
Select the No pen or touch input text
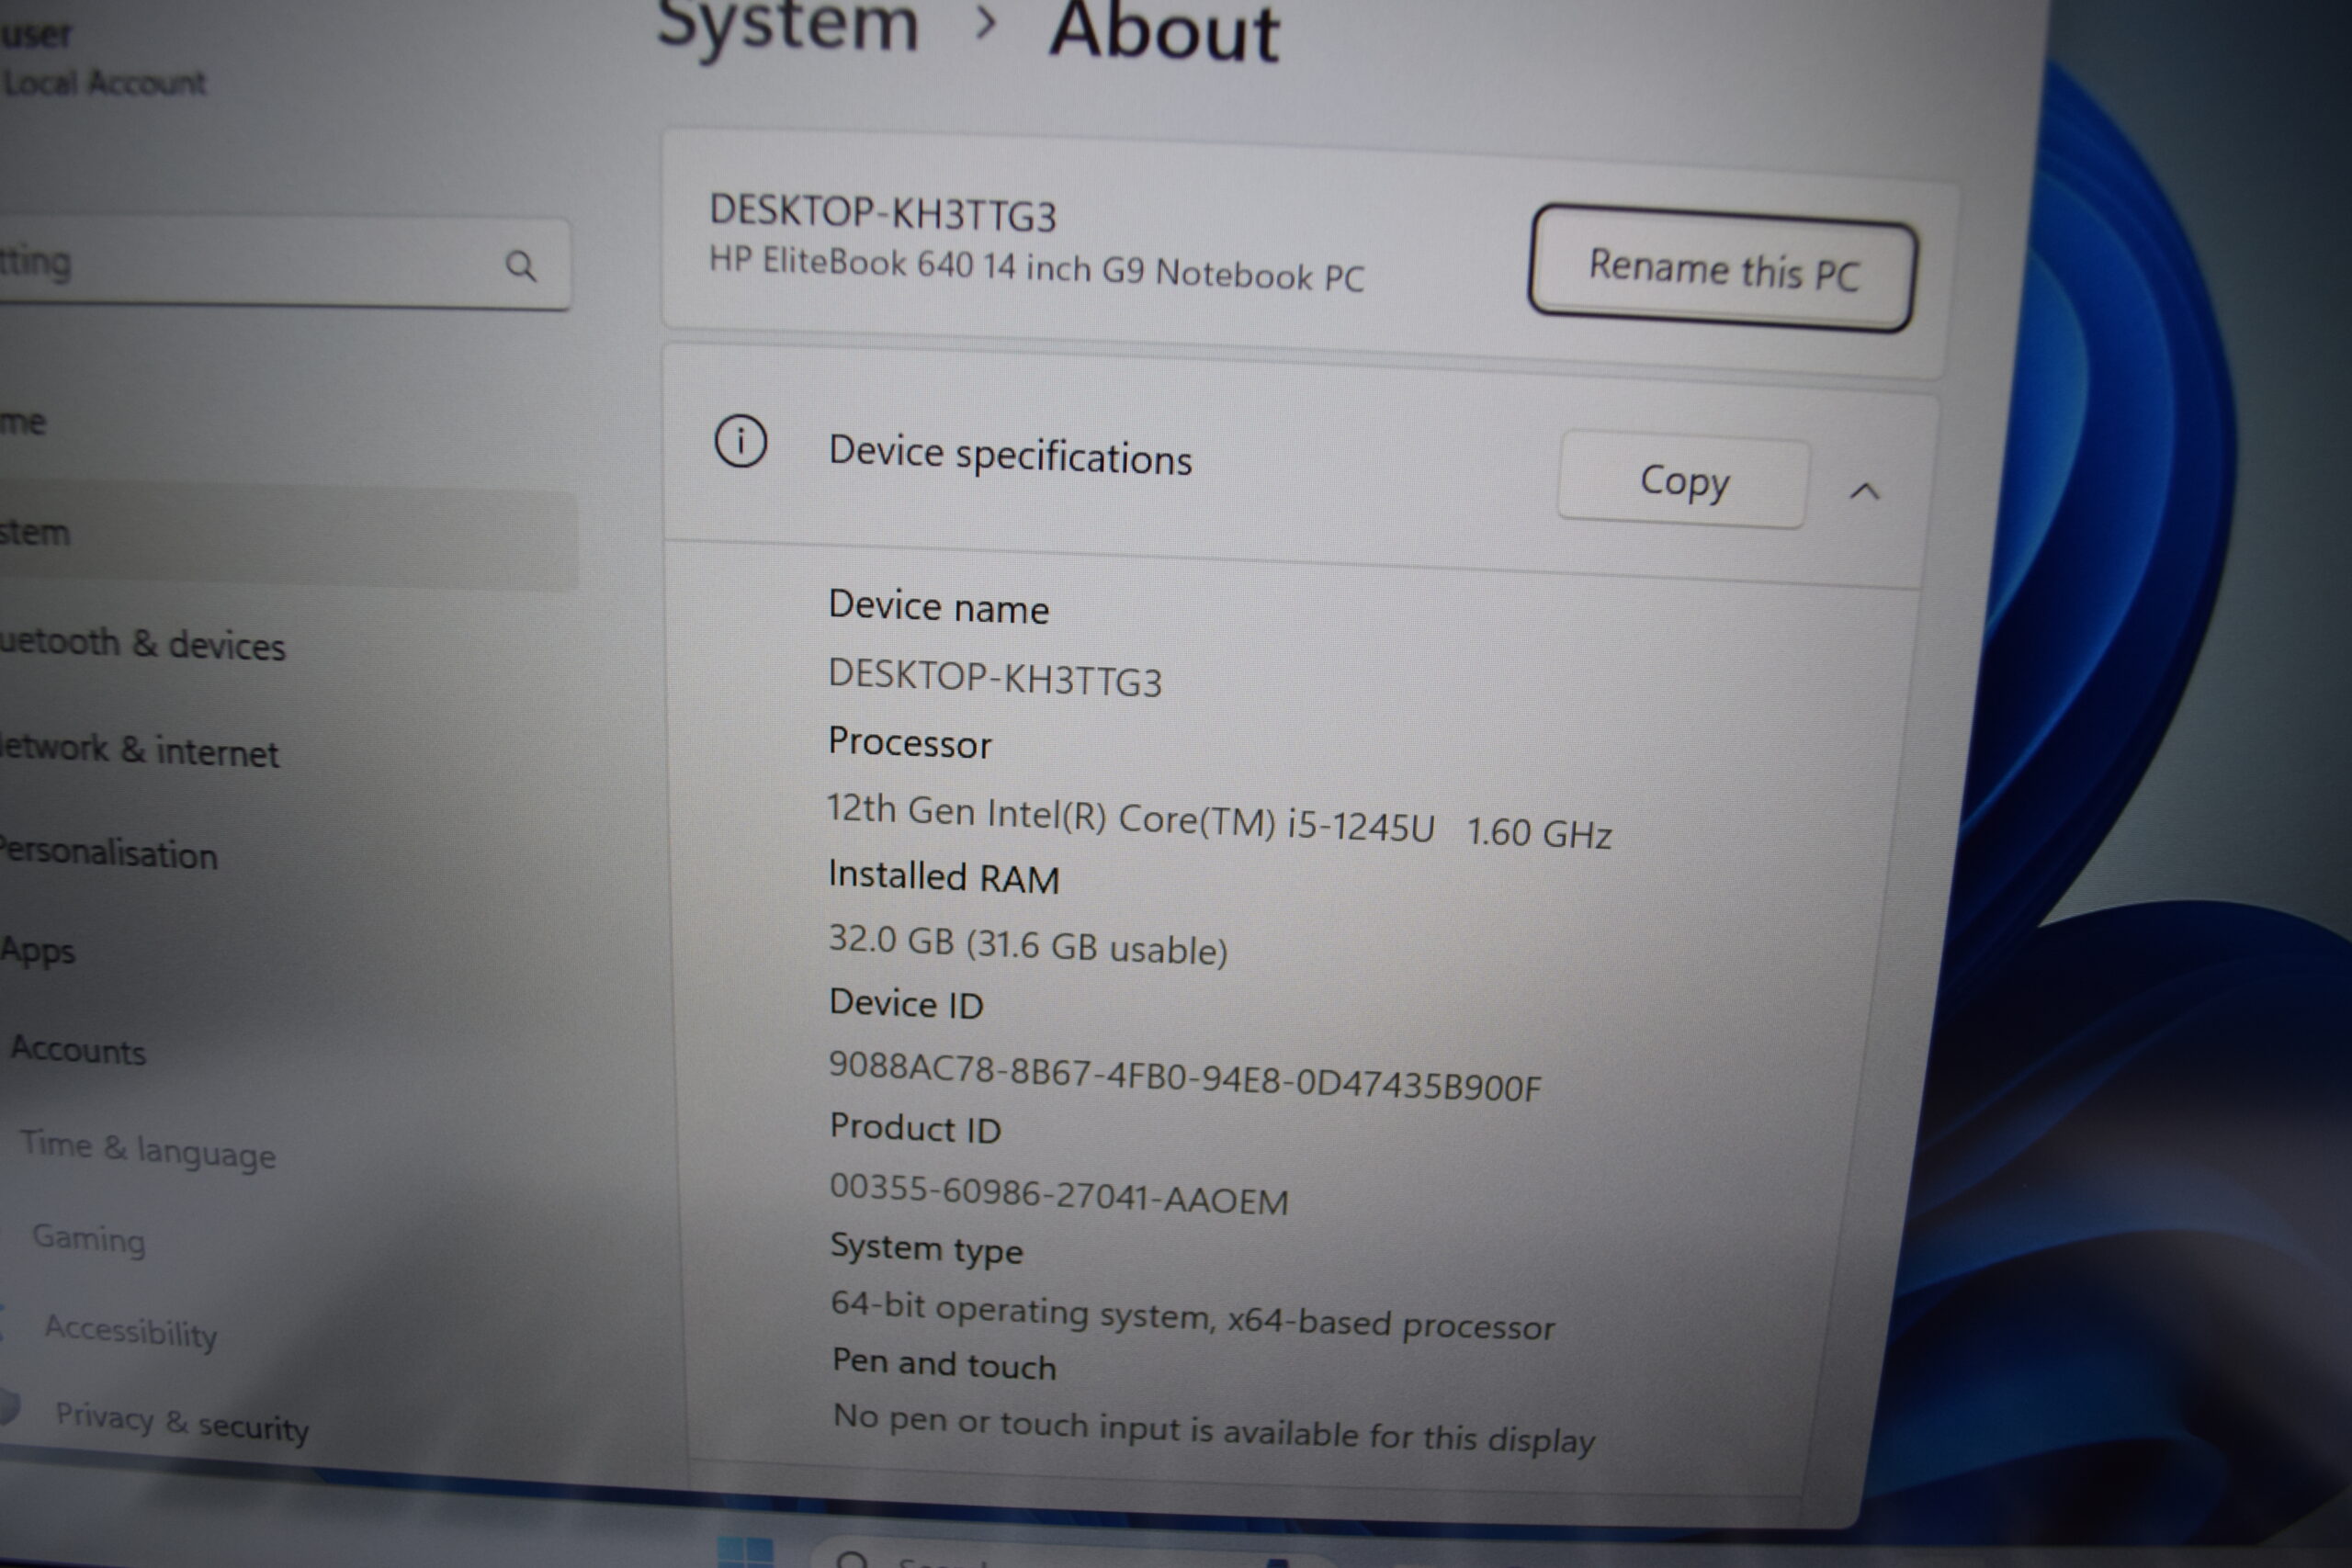[1213, 1429]
